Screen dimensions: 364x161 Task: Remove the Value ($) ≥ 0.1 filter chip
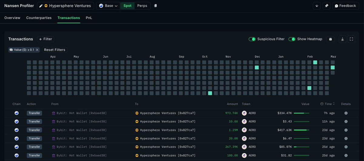click(37, 50)
